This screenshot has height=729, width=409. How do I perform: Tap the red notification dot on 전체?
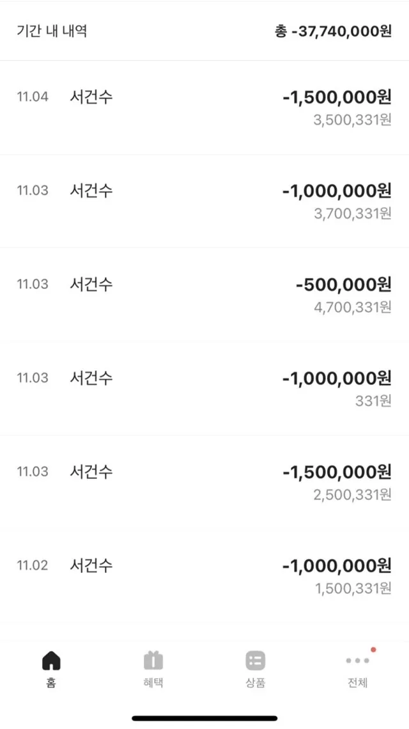click(x=373, y=650)
